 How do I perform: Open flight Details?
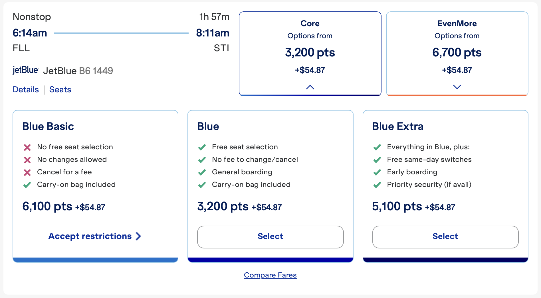(x=25, y=89)
